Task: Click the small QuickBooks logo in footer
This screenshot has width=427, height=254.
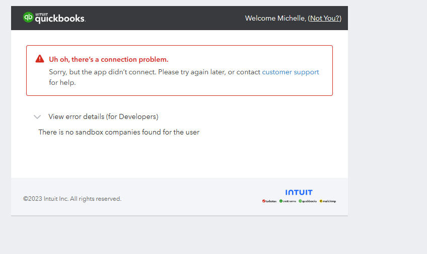Action: pyautogui.click(x=308, y=201)
